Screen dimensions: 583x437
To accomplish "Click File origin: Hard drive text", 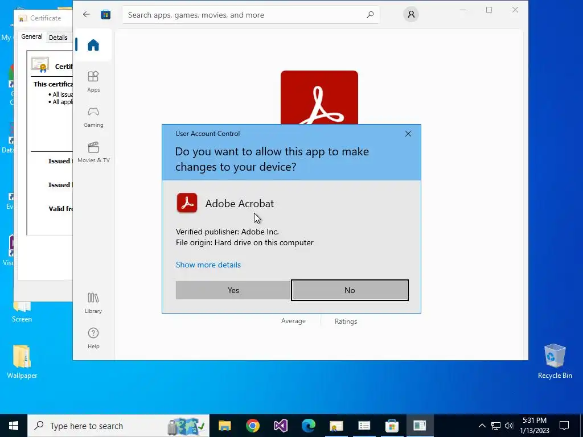I will [245, 242].
